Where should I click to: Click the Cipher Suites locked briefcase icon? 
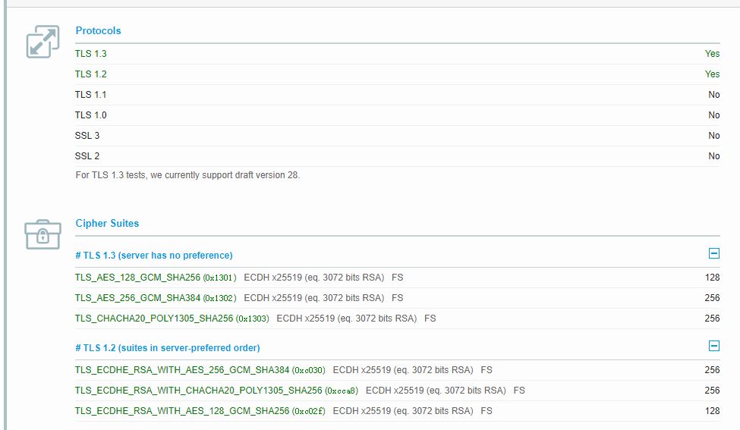(43, 234)
